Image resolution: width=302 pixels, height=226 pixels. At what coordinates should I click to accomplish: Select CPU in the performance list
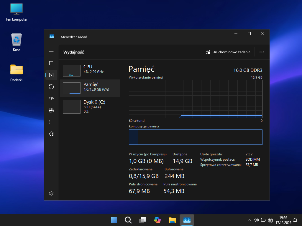coord(90,71)
